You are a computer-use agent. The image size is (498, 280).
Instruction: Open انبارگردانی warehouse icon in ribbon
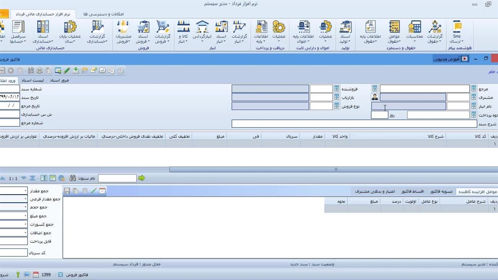point(202,31)
